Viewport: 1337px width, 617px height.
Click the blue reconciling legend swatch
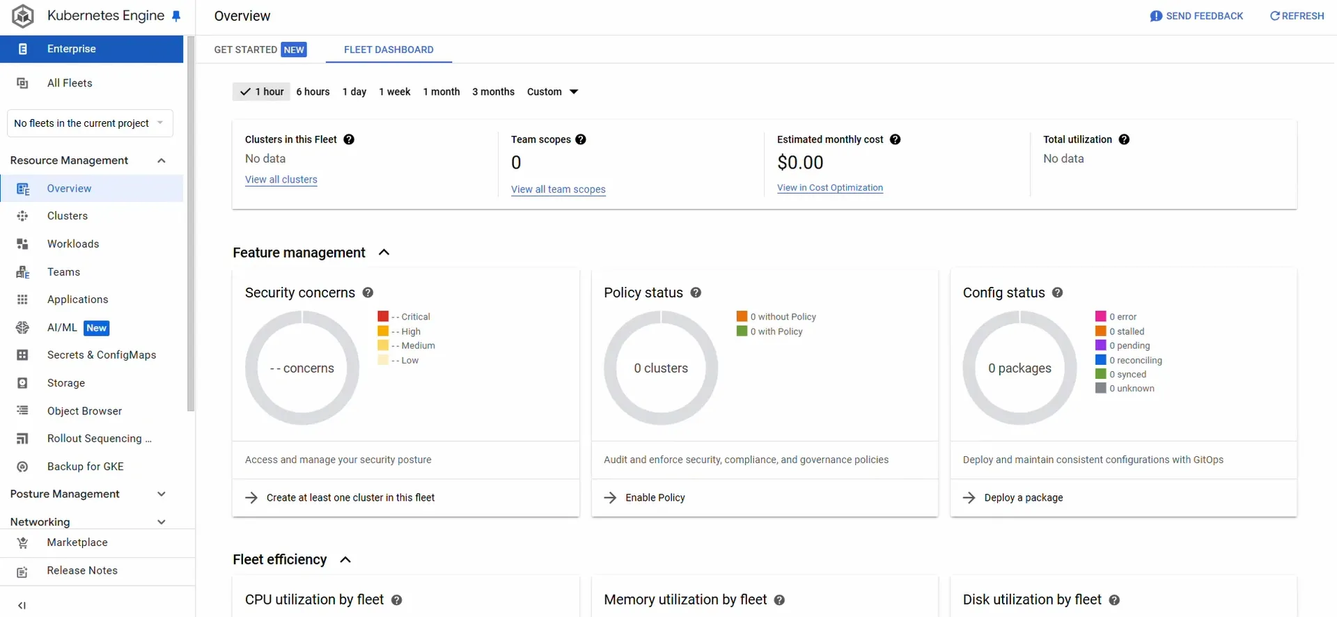1100,360
